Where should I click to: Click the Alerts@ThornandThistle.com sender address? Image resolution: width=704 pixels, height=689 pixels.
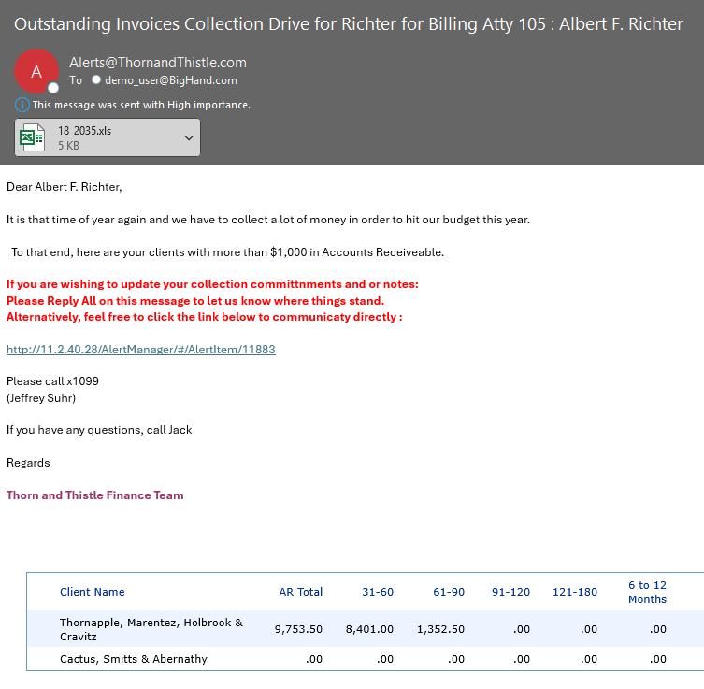(x=158, y=63)
